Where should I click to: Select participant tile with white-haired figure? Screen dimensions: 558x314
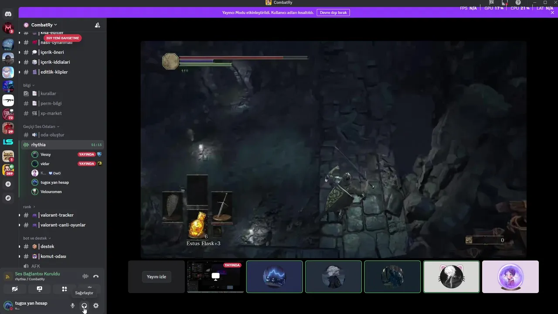(333, 277)
